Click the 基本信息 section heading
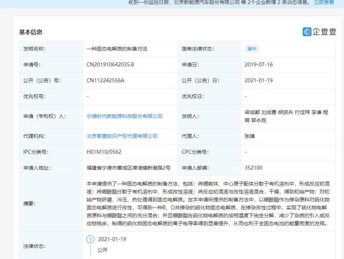Viewport: 344px width, 259px height. (x=31, y=32)
